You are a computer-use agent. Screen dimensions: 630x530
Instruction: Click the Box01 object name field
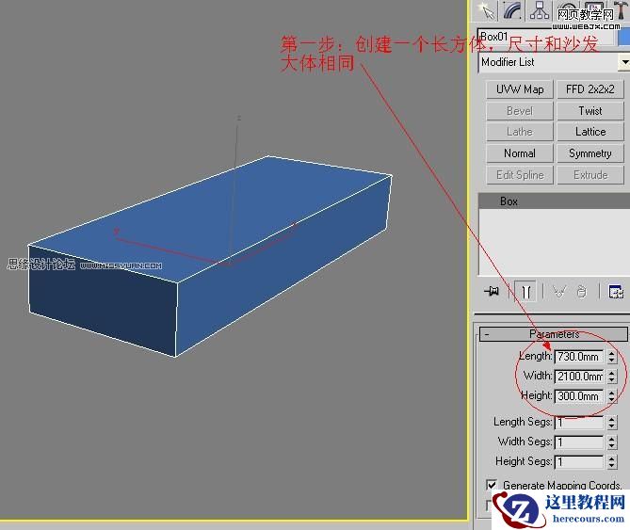(x=545, y=37)
